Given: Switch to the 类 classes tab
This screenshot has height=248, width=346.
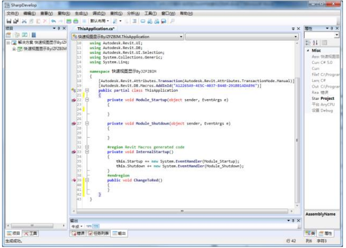Looking at the screenshot, I should point(310,233).
